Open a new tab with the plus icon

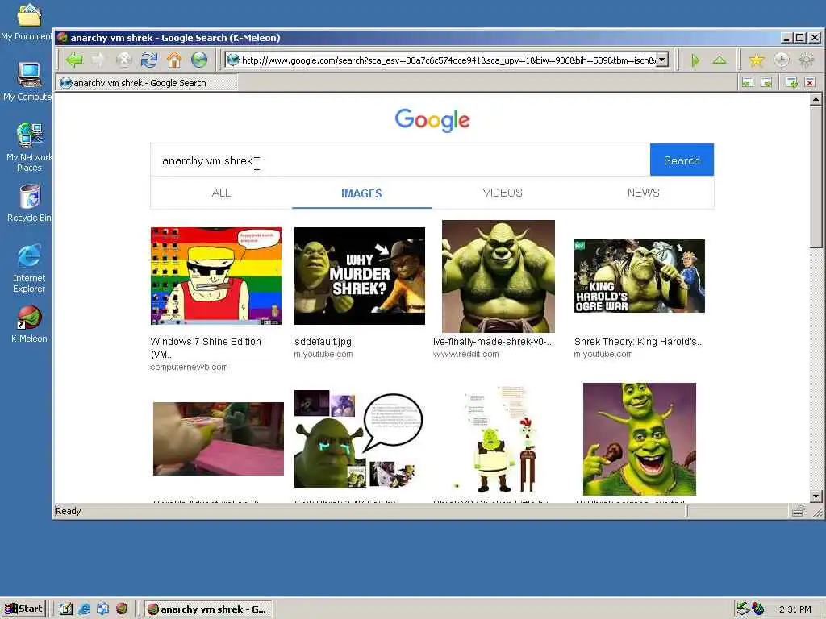(791, 83)
